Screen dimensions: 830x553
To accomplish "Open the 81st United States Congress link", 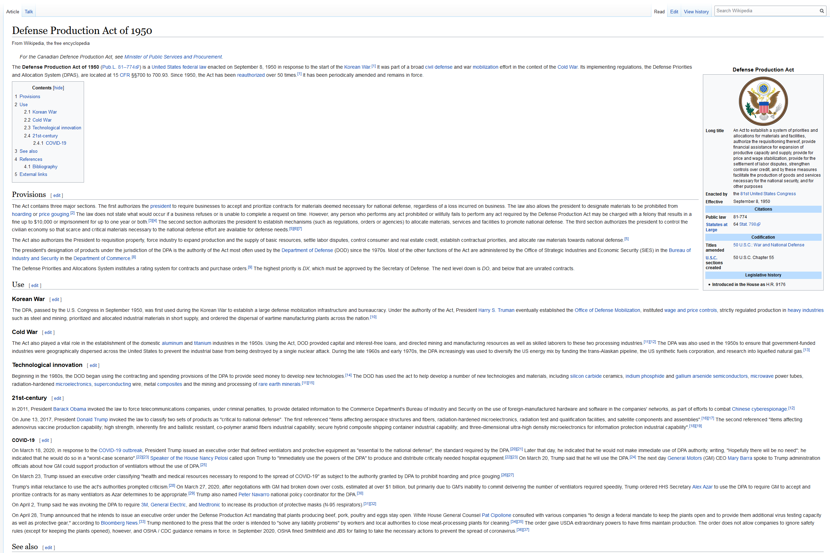I will click(x=768, y=194).
